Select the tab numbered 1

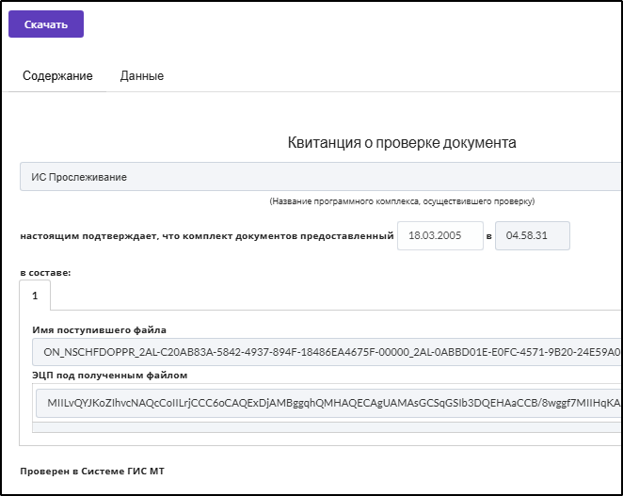[x=35, y=296]
